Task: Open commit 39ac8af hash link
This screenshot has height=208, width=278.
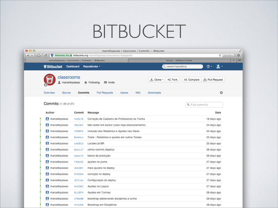Action: pos(78,125)
